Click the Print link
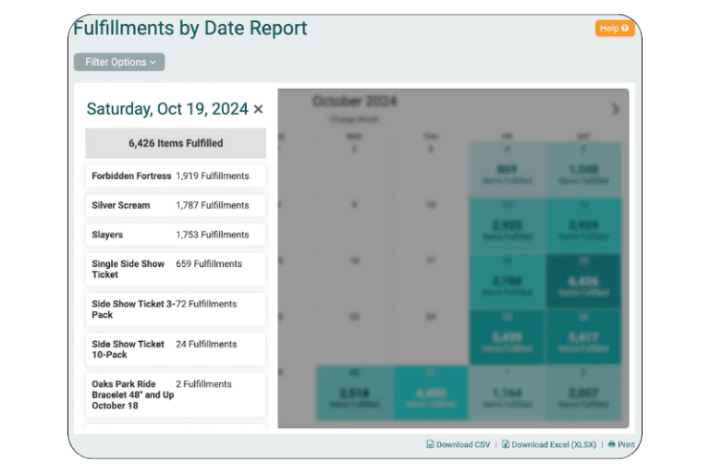Screen dimensions: 710x473 pyautogui.click(x=626, y=444)
